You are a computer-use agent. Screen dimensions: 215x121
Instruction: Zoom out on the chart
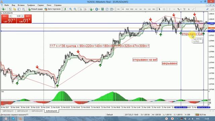click(x=75, y=9)
